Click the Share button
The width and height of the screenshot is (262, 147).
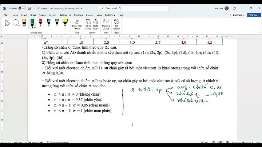tap(253, 15)
